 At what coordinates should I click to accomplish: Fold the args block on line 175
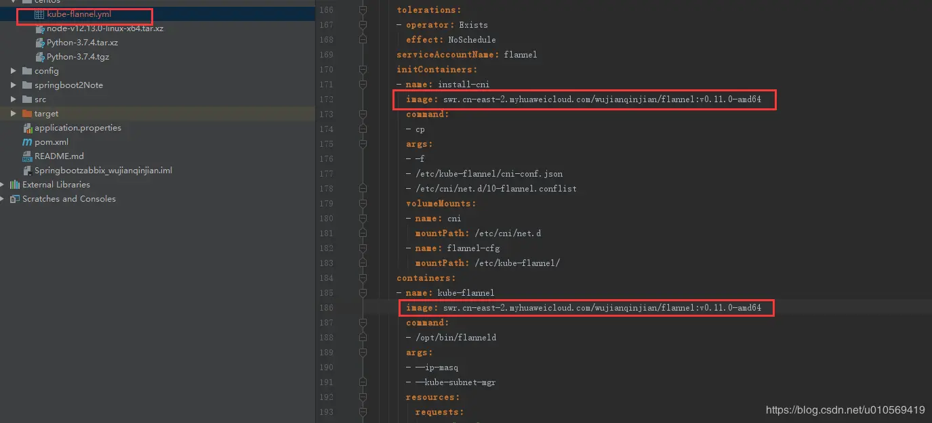(x=363, y=144)
